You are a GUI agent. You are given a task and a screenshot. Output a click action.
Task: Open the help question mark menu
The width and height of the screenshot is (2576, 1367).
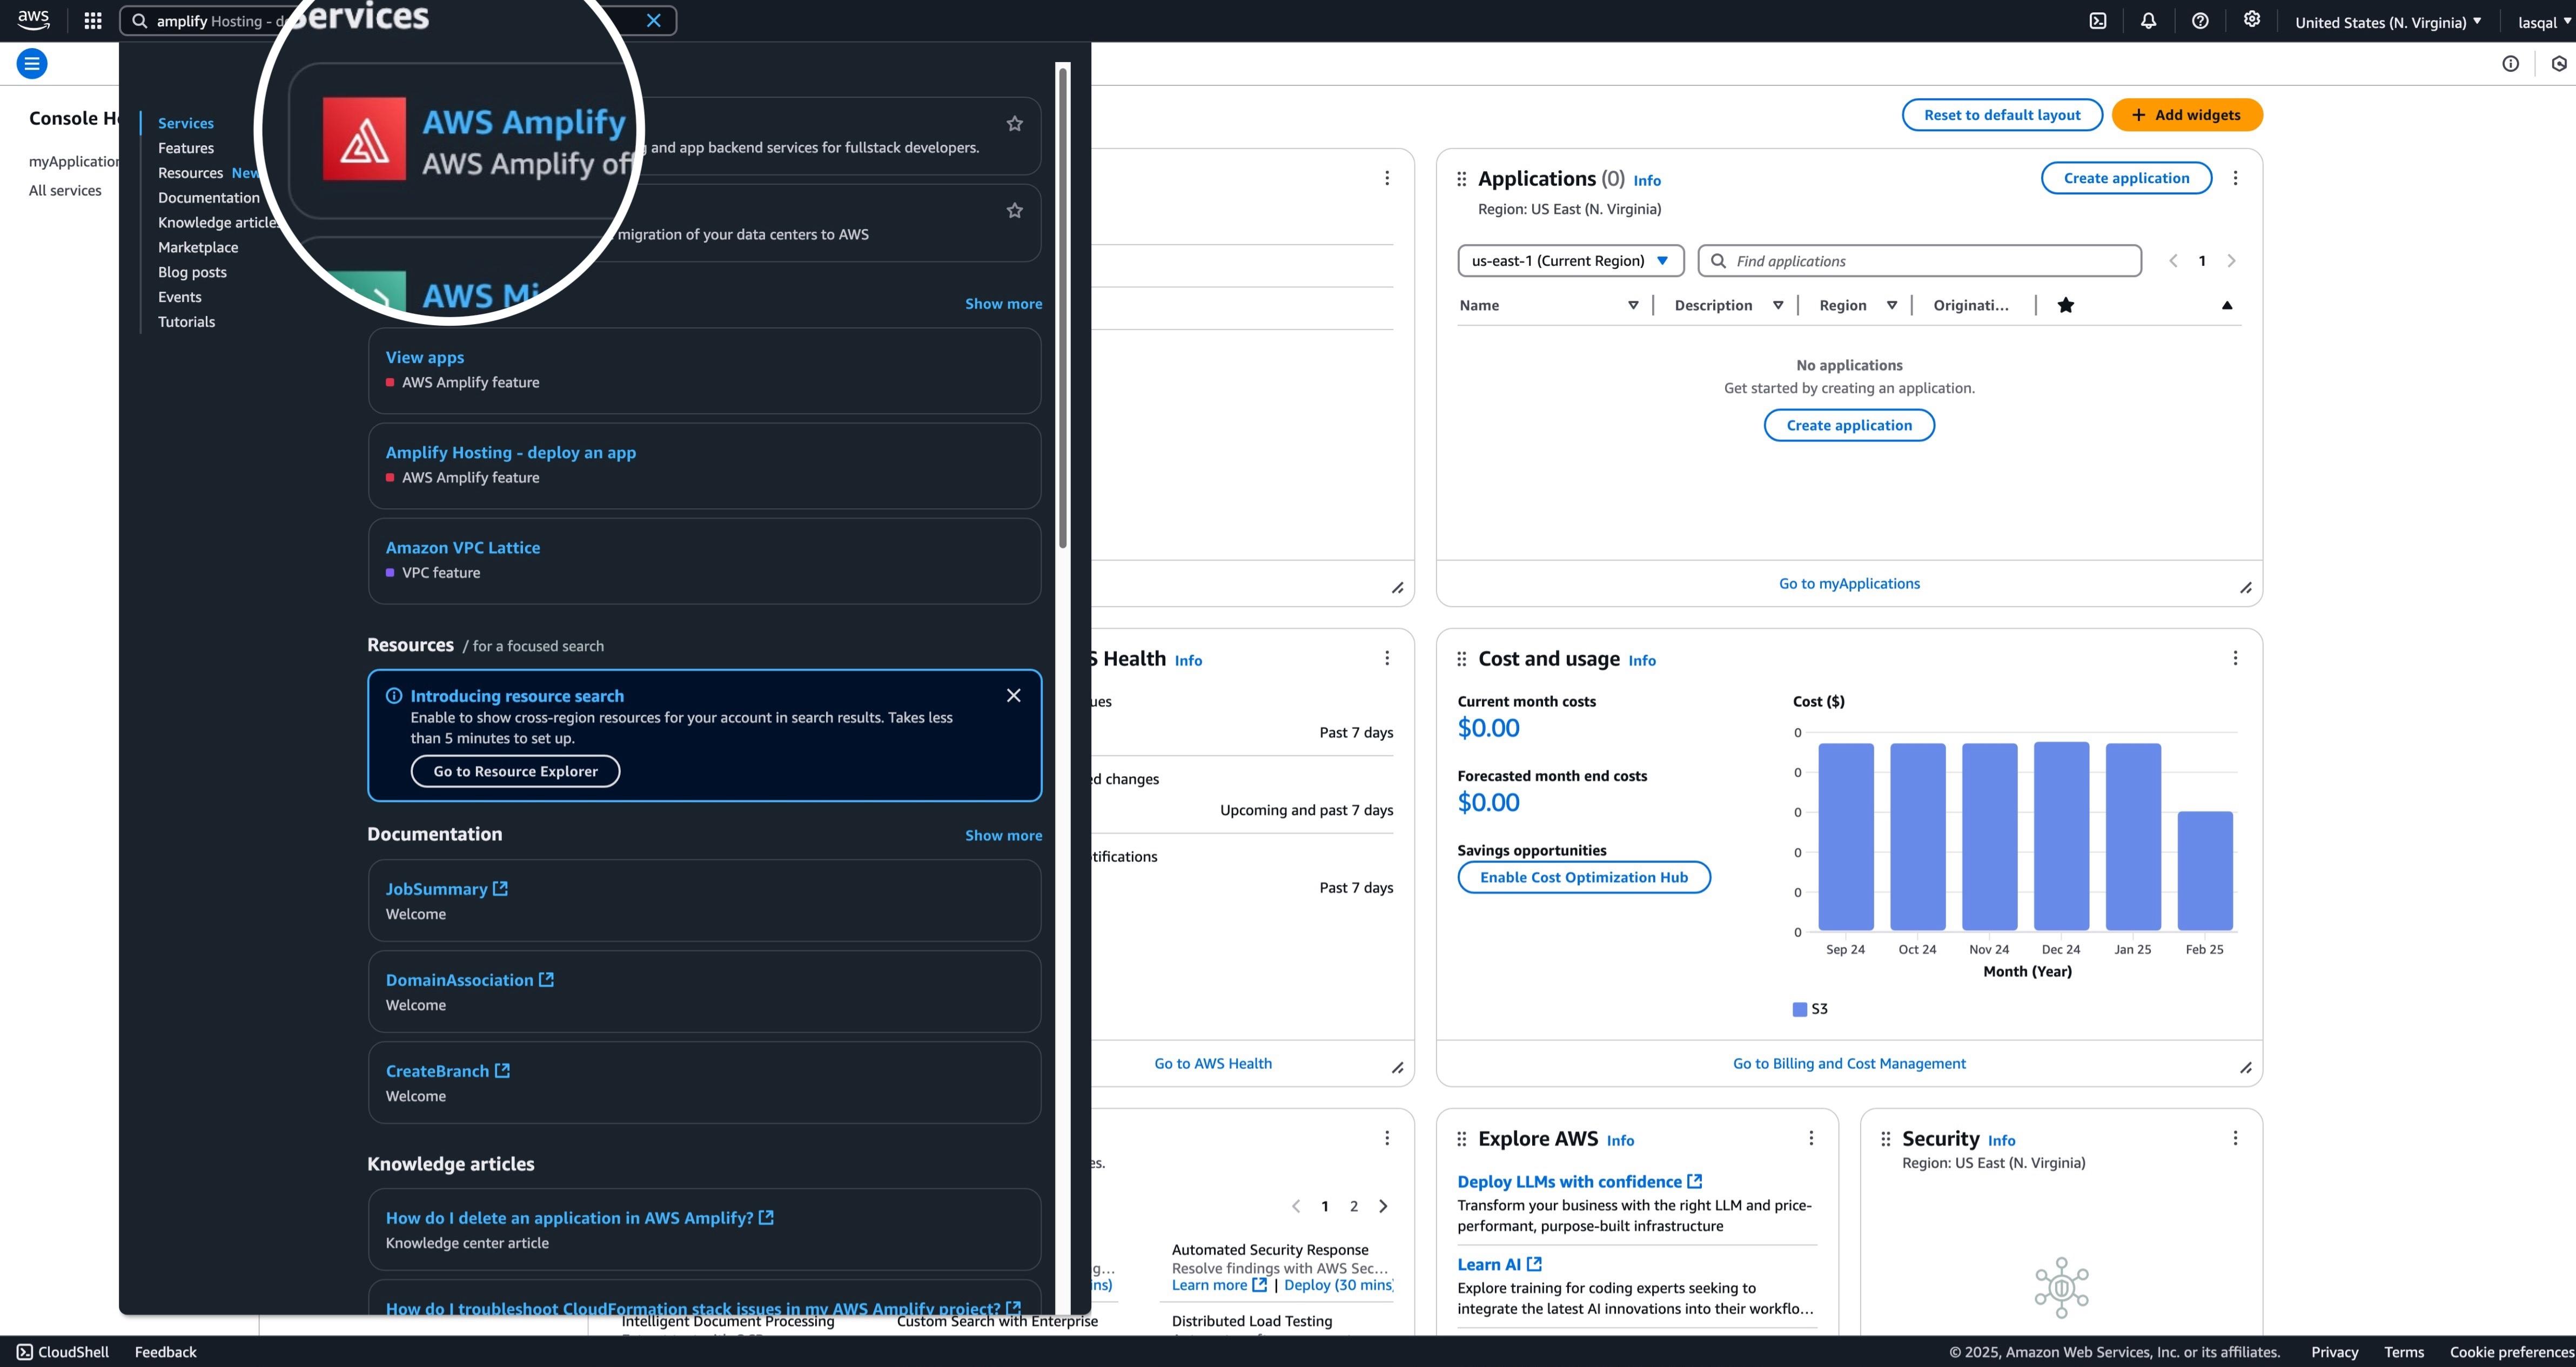[2200, 20]
